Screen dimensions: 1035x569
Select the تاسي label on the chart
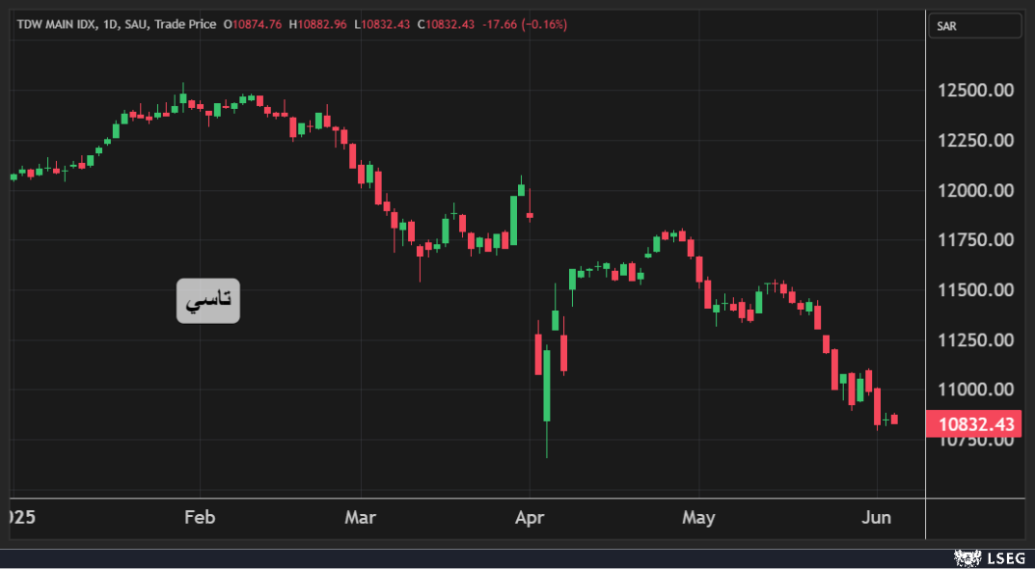click(208, 301)
